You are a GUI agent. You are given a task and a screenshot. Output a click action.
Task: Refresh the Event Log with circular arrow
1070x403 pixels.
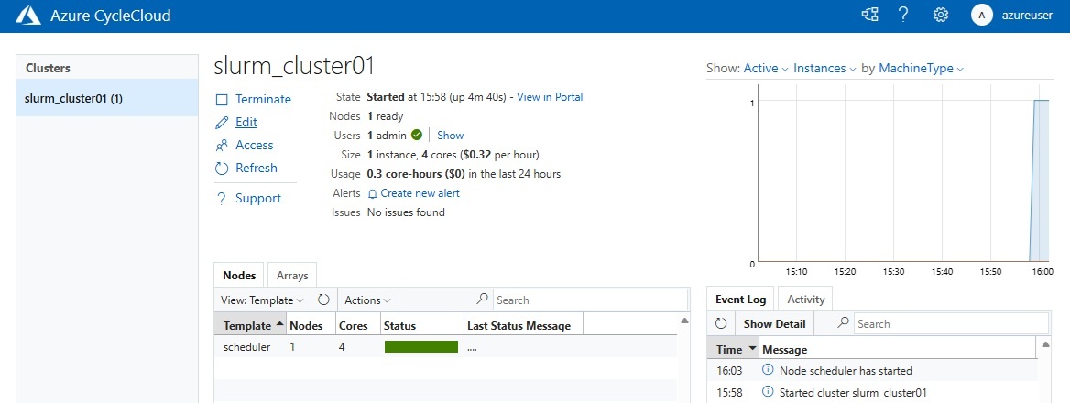(721, 324)
